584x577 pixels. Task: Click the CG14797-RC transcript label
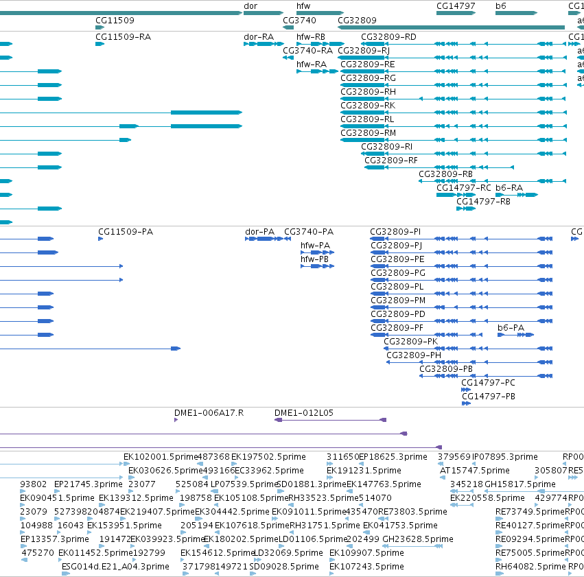click(464, 188)
